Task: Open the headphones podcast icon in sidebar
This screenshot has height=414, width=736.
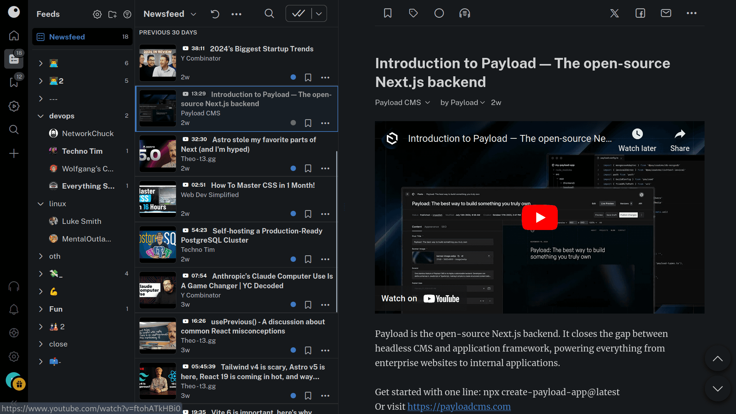Action: point(14,286)
